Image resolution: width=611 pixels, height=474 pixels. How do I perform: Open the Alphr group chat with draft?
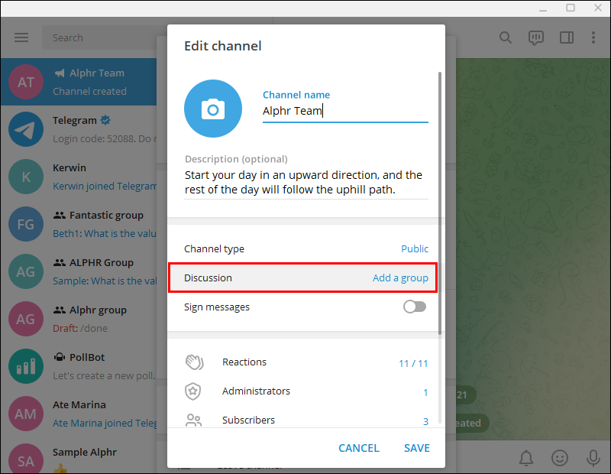tap(79, 319)
